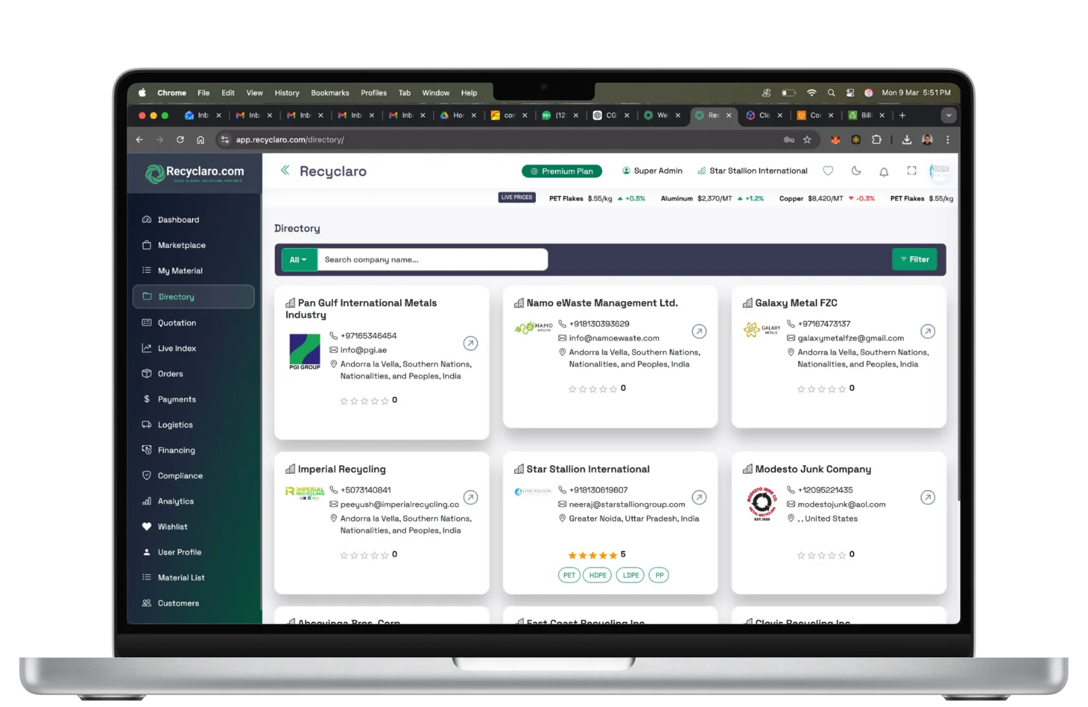Open Galaxy Metal FZC details arrow
Viewport: 1088px width, 707px height.
928,331
